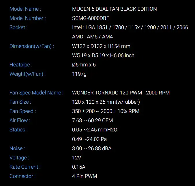Click the 'Fan Size :' label
Viewport: 195px width, 186px height.
tap(20, 102)
